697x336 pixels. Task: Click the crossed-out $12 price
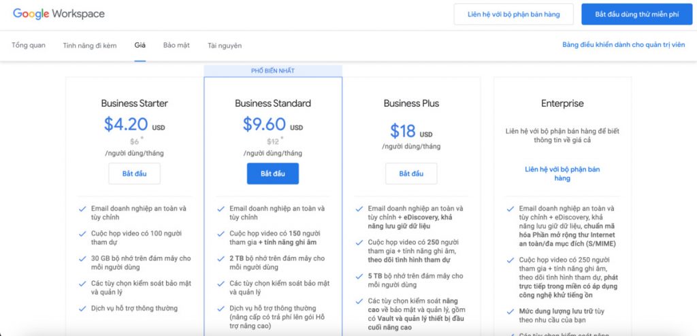point(272,141)
